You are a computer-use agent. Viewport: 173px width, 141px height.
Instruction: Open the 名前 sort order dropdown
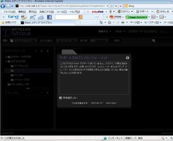(x=99, y=41)
